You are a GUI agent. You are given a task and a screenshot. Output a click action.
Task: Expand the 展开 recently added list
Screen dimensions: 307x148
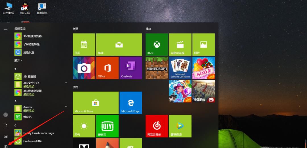[18, 60]
